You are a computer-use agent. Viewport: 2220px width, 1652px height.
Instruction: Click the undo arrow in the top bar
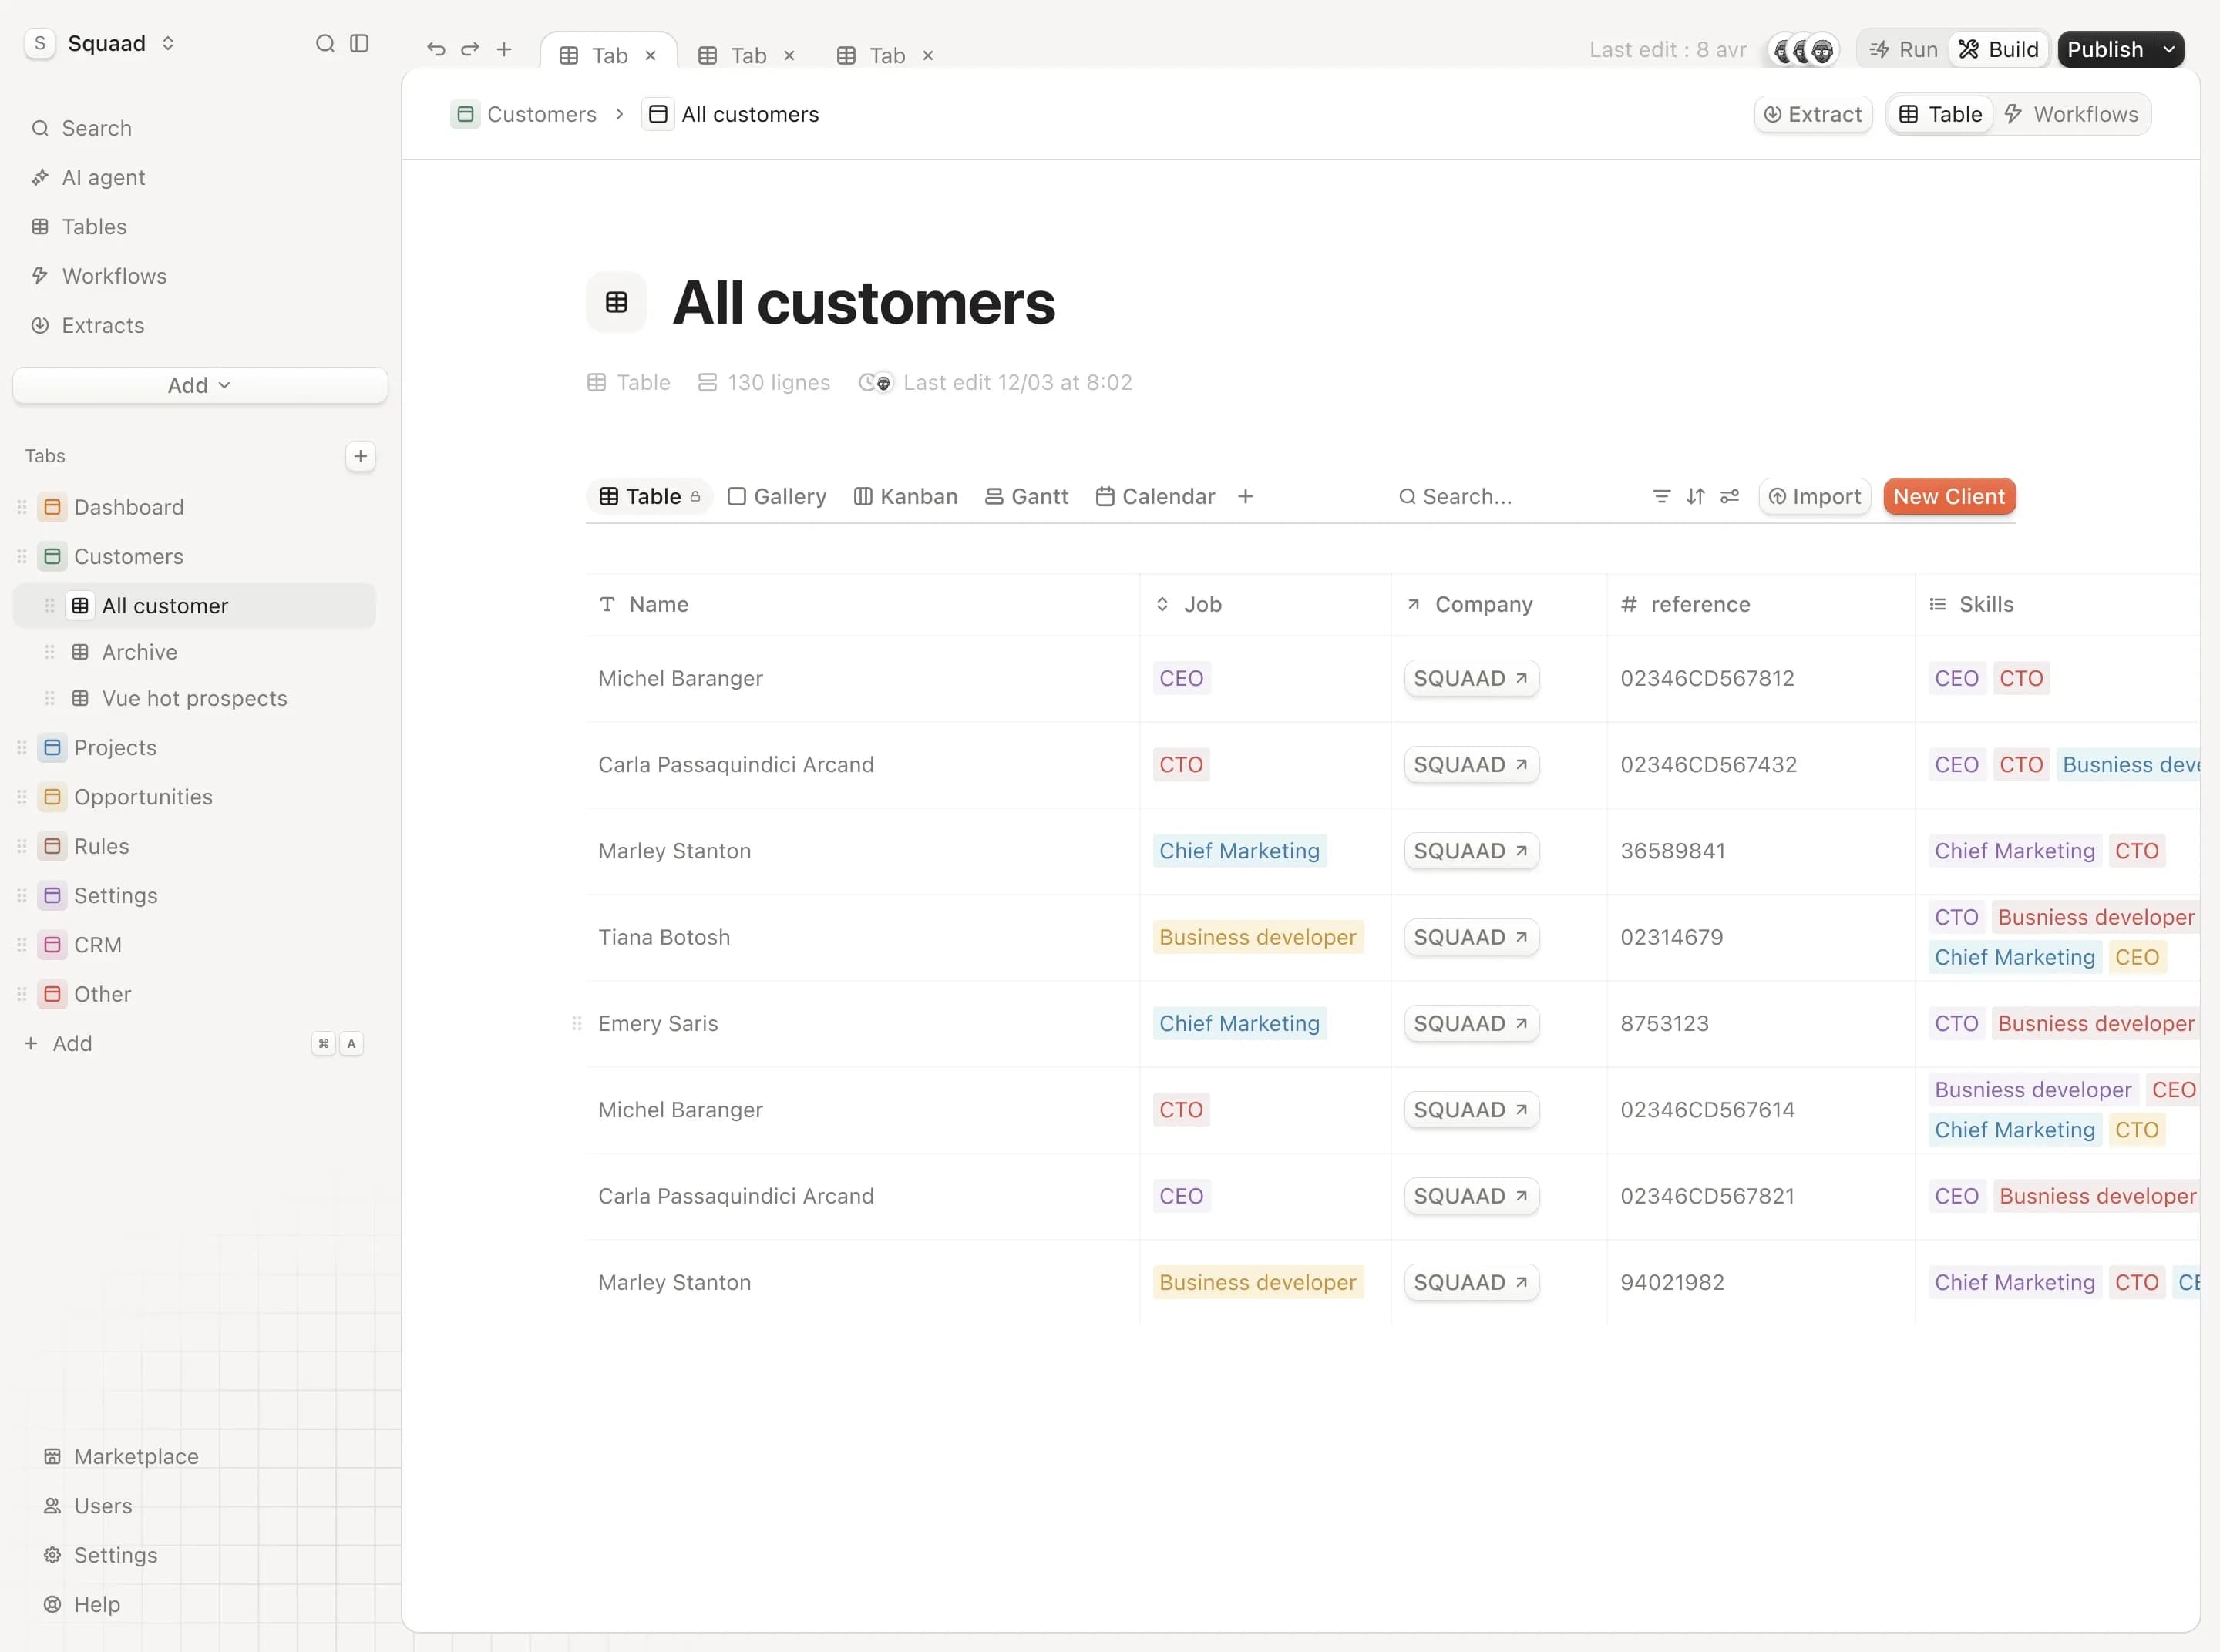pos(436,49)
